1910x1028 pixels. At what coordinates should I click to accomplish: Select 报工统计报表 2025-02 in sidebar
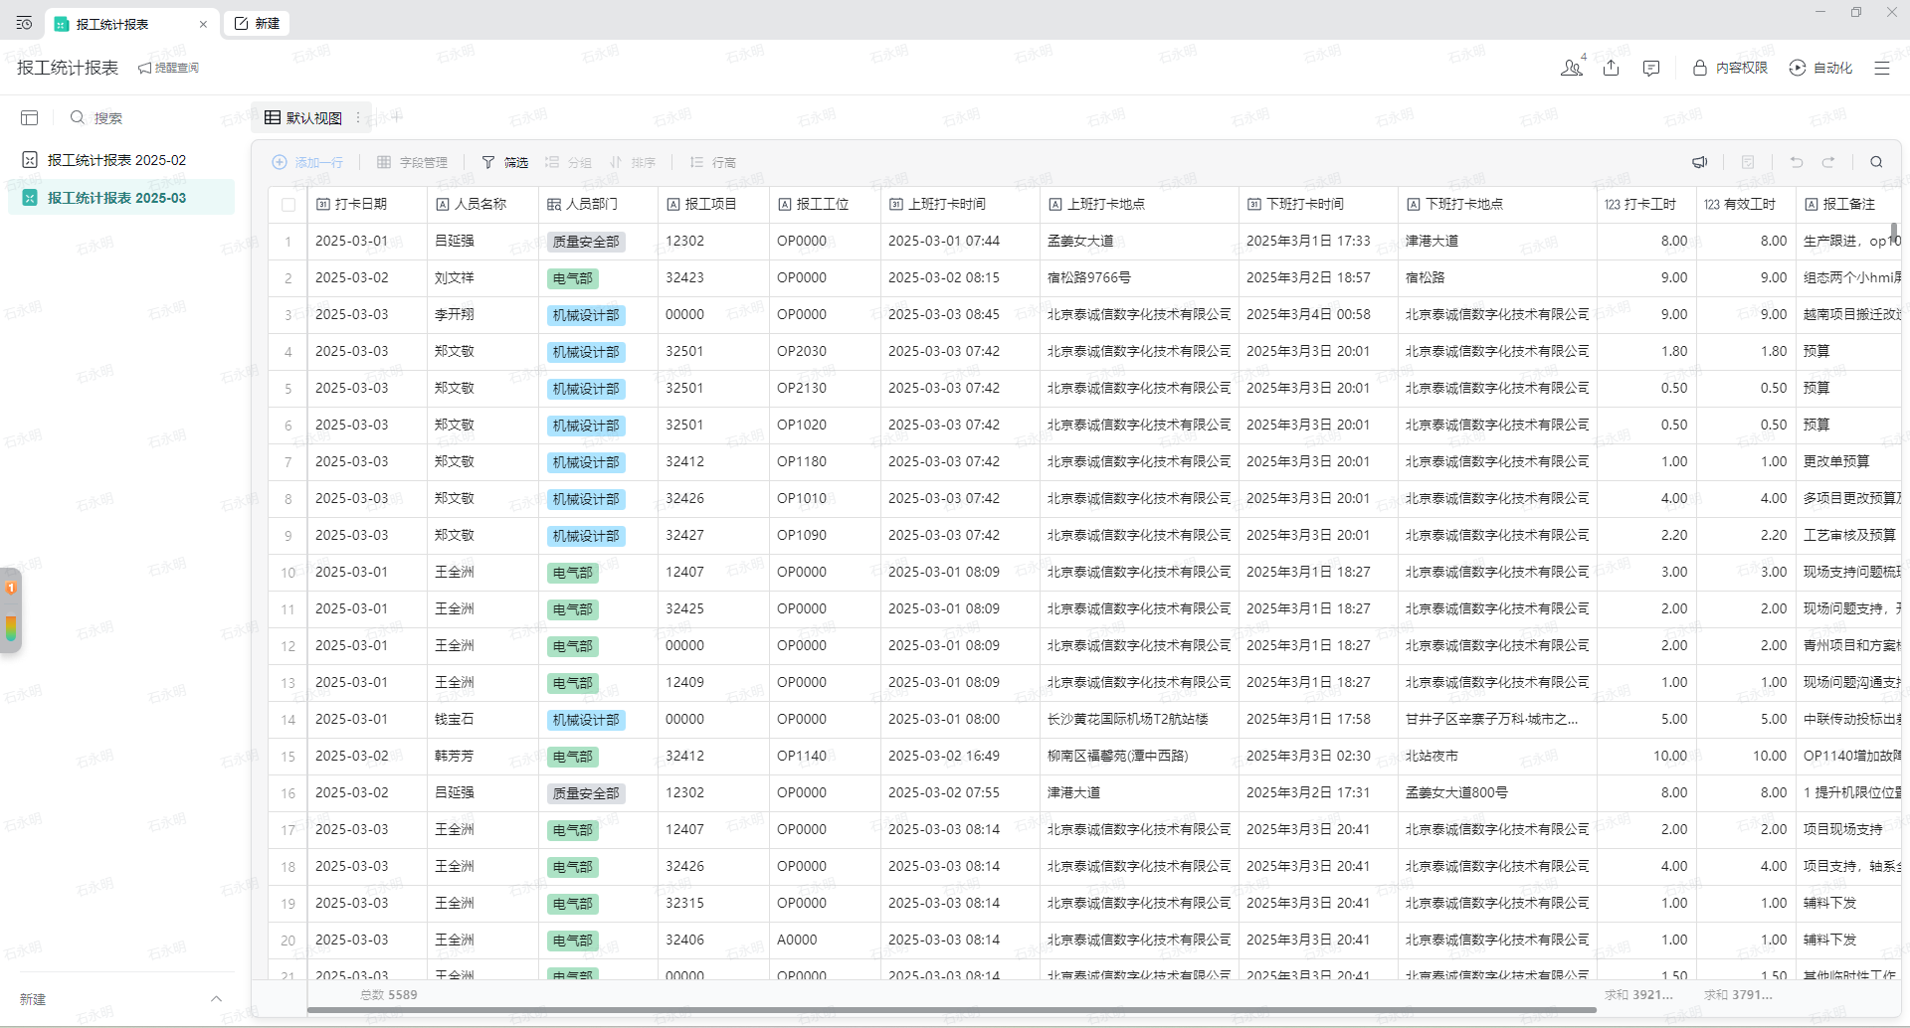(x=116, y=160)
